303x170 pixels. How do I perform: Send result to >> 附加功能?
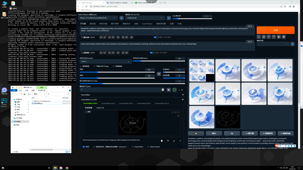[x=286, y=133]
